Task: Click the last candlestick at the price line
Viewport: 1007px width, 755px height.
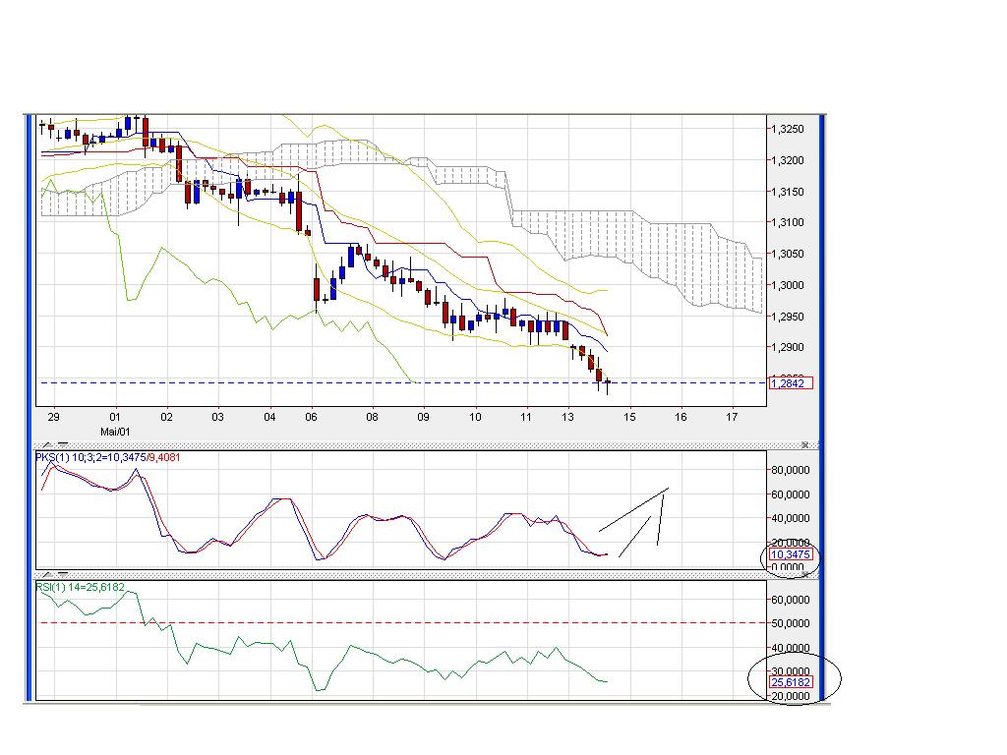Action: 608,385
